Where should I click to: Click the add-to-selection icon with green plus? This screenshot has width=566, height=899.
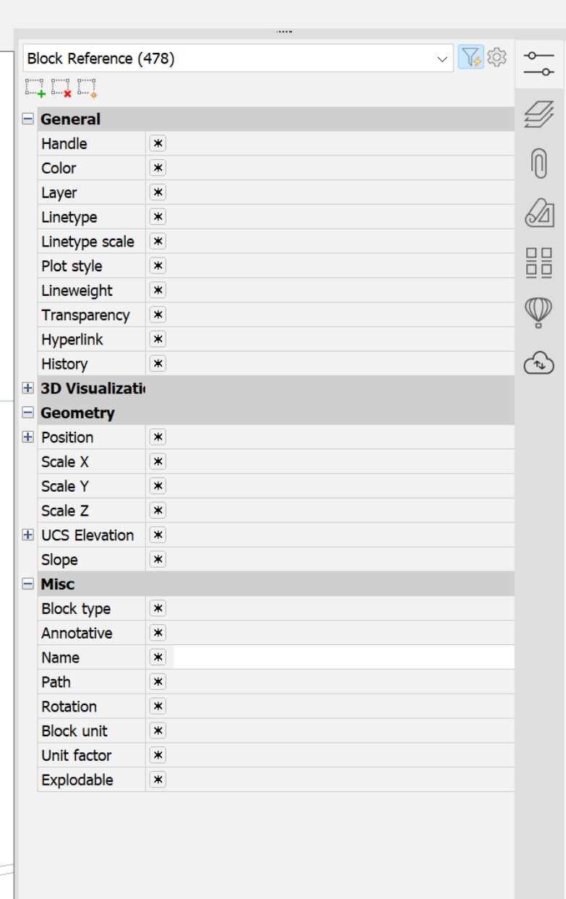click(35, 88)
